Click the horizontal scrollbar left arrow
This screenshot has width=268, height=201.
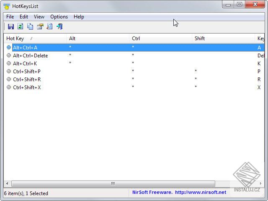point(7,183)
